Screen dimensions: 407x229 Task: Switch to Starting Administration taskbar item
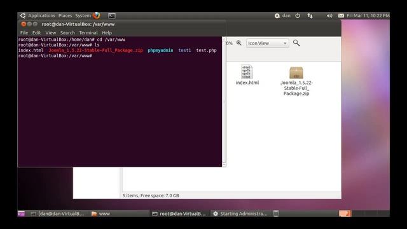[240, 214]
